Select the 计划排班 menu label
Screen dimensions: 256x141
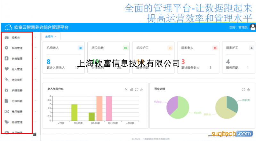click(17, 80)
